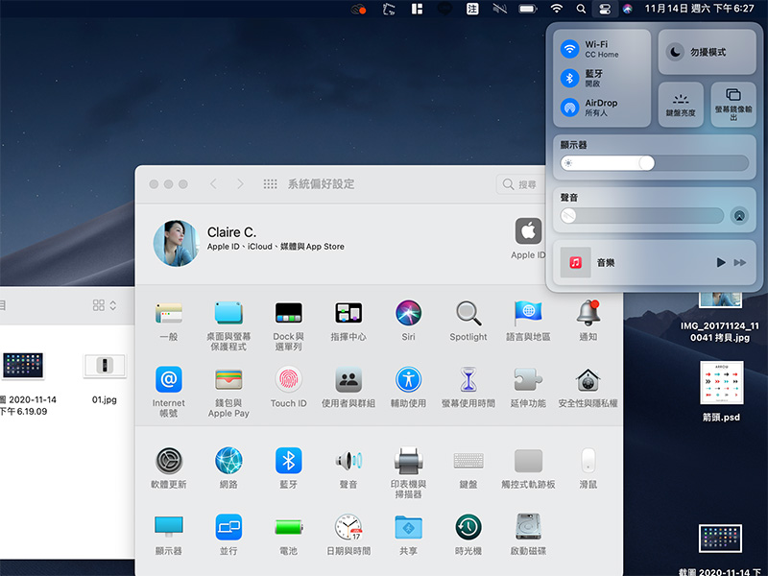
Task: Toggle 藍牙 Bluetooth in Control Center
Action: pyautogui.click(x=570, y=78)
